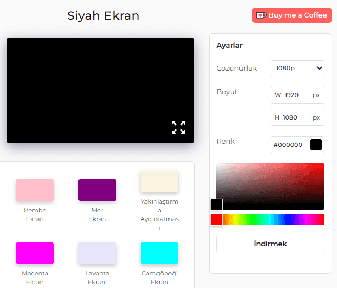The image size is (337, 288).
Task: Pick a shade in the saturation gradient area
Action: pos(270,187)
